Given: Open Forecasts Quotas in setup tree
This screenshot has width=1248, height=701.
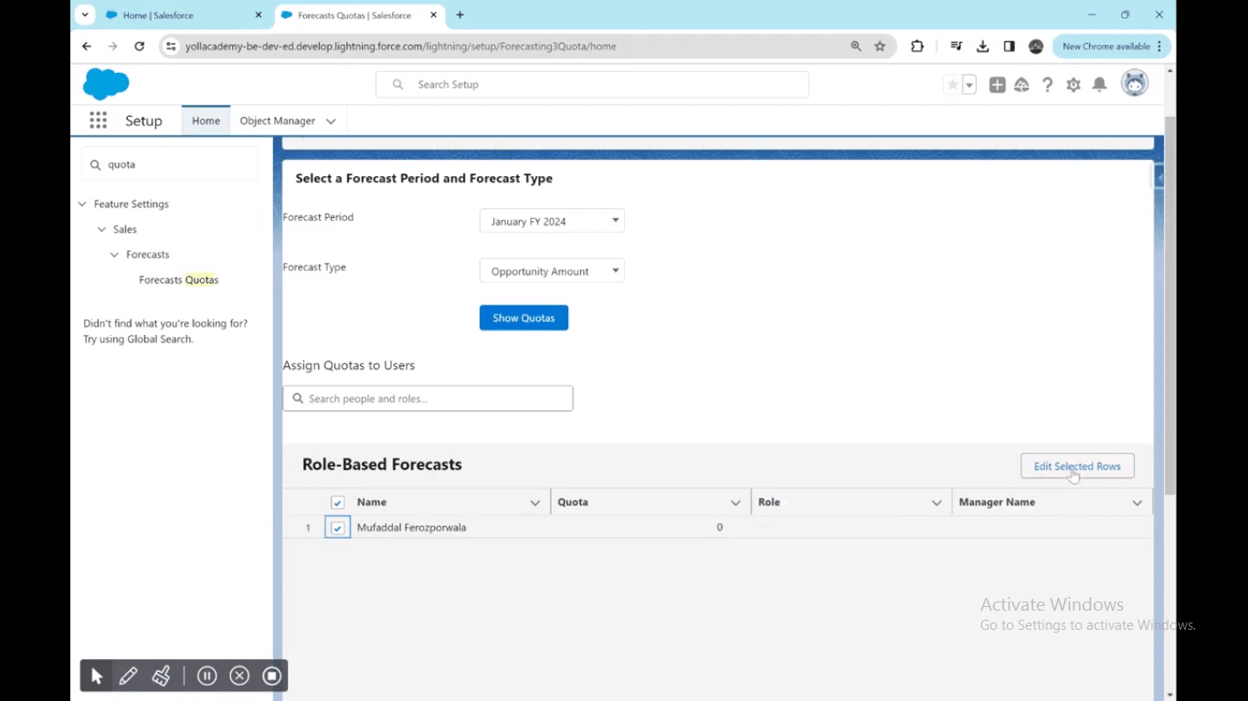Looking at the screenshot, I should click(x=179, y=279).
